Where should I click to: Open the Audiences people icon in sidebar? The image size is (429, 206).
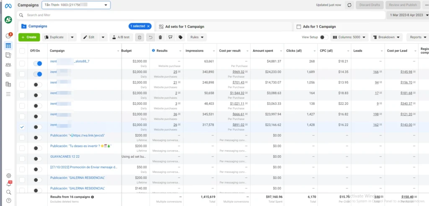[8, 65]
